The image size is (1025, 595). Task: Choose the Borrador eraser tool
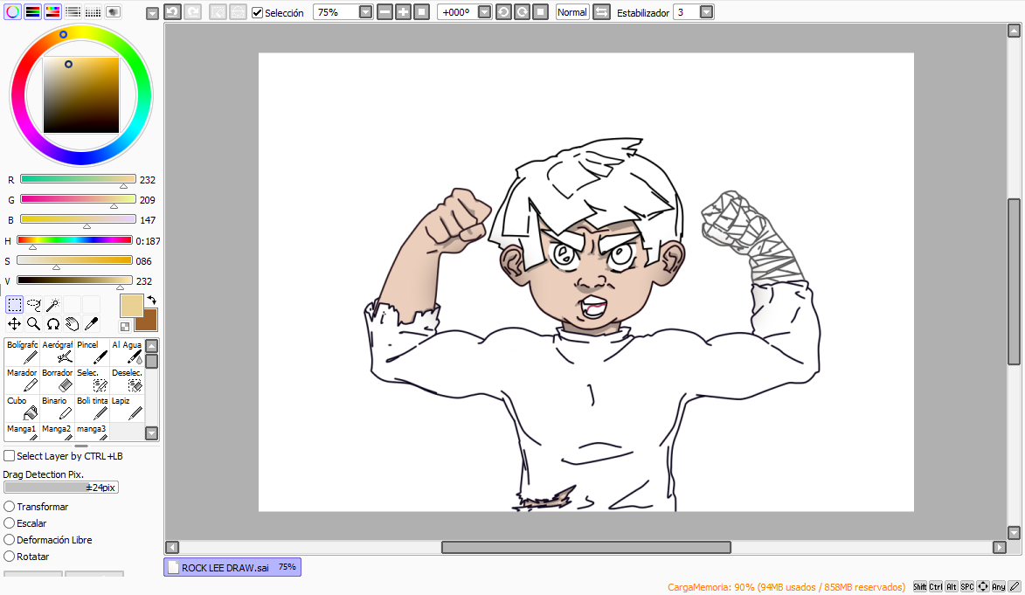[x=58, y=380]
